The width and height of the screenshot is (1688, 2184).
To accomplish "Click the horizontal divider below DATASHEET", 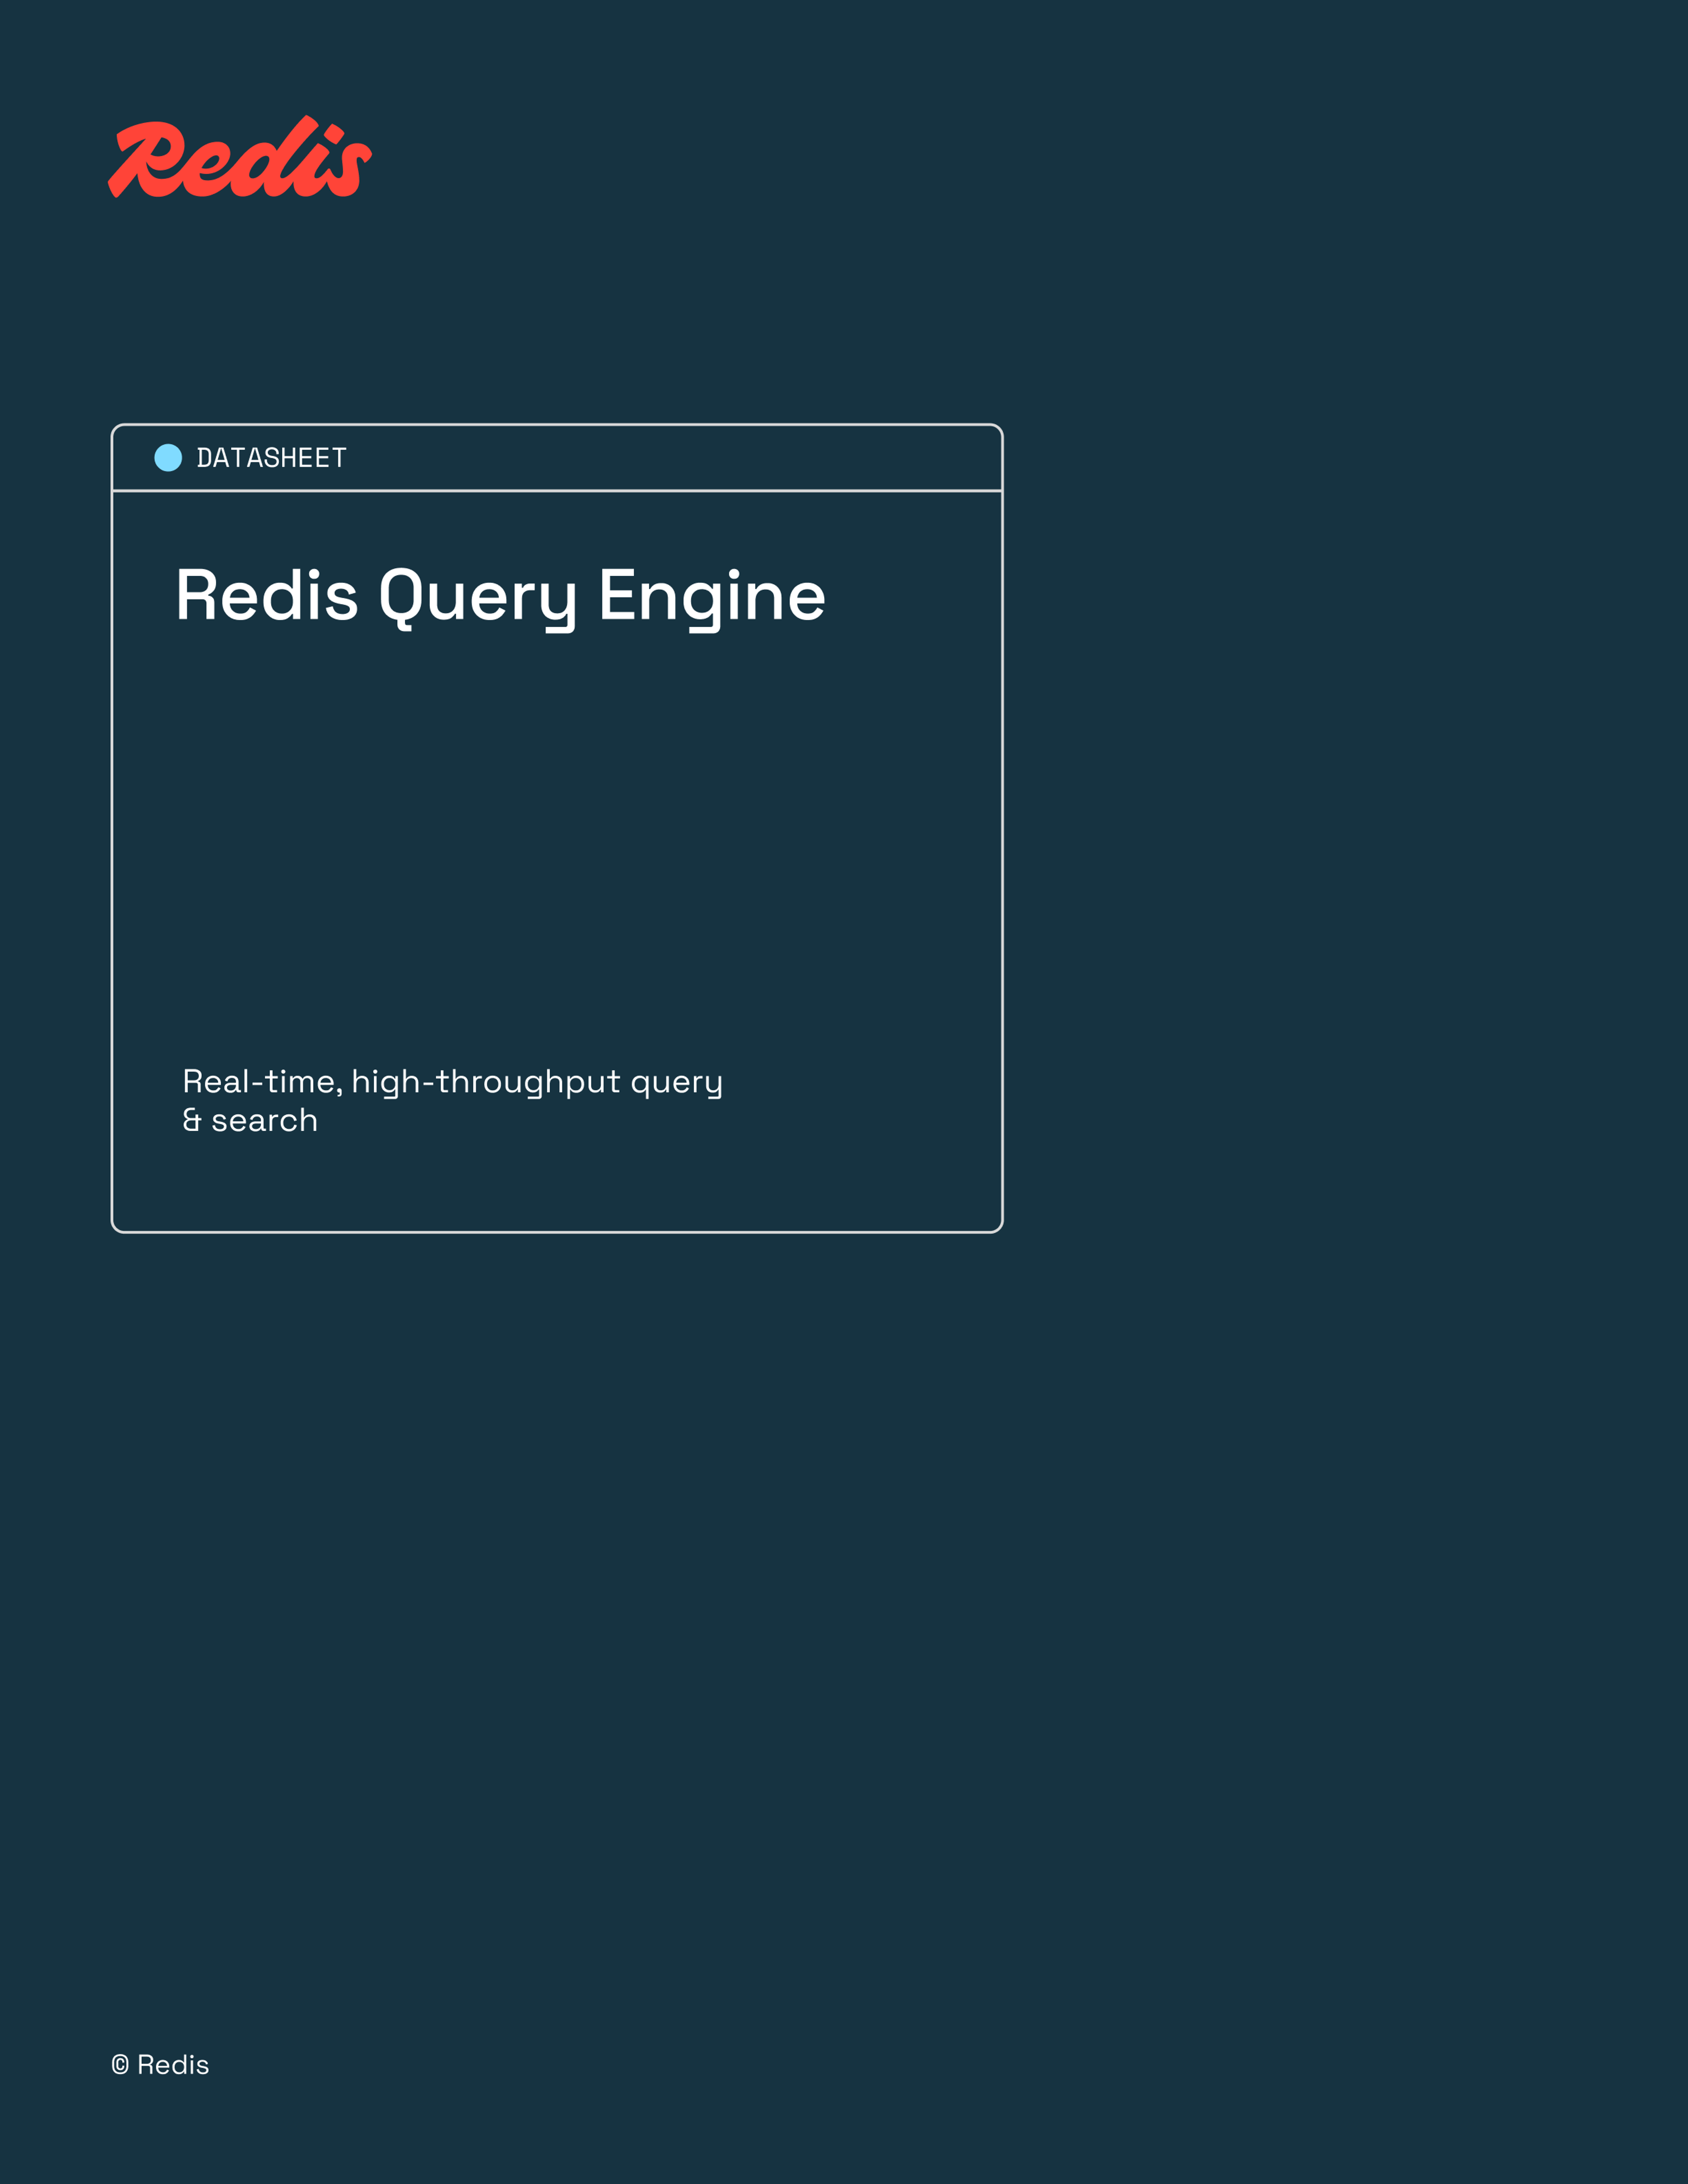I will click(557, 491).
